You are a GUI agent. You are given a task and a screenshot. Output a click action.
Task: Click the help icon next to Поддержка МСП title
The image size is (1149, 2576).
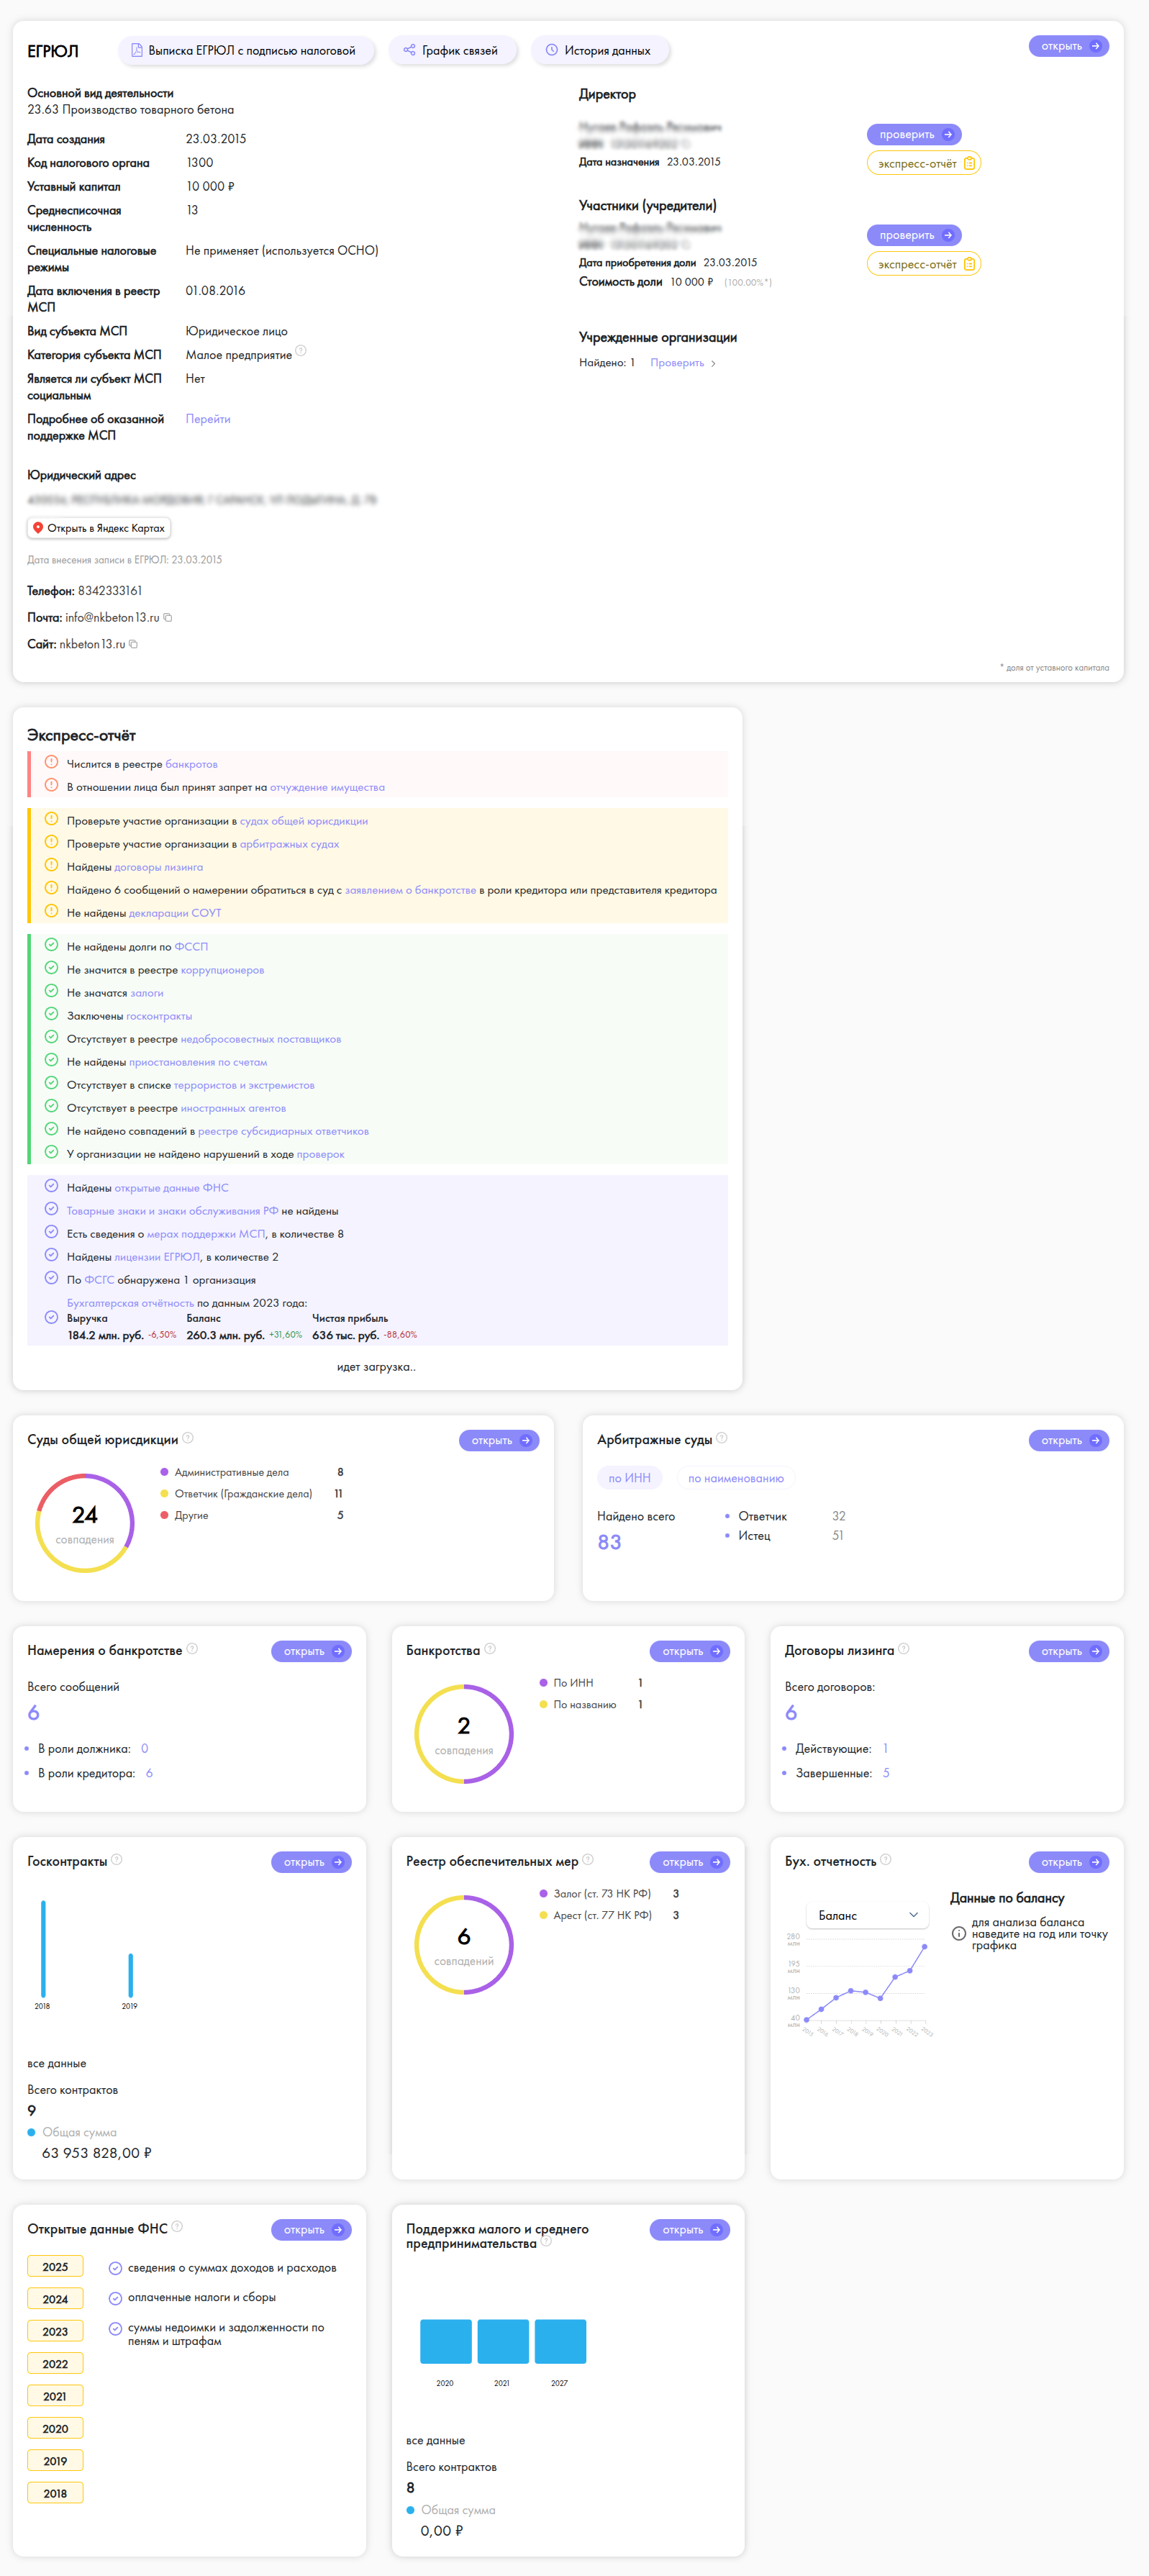(547, 2242)
